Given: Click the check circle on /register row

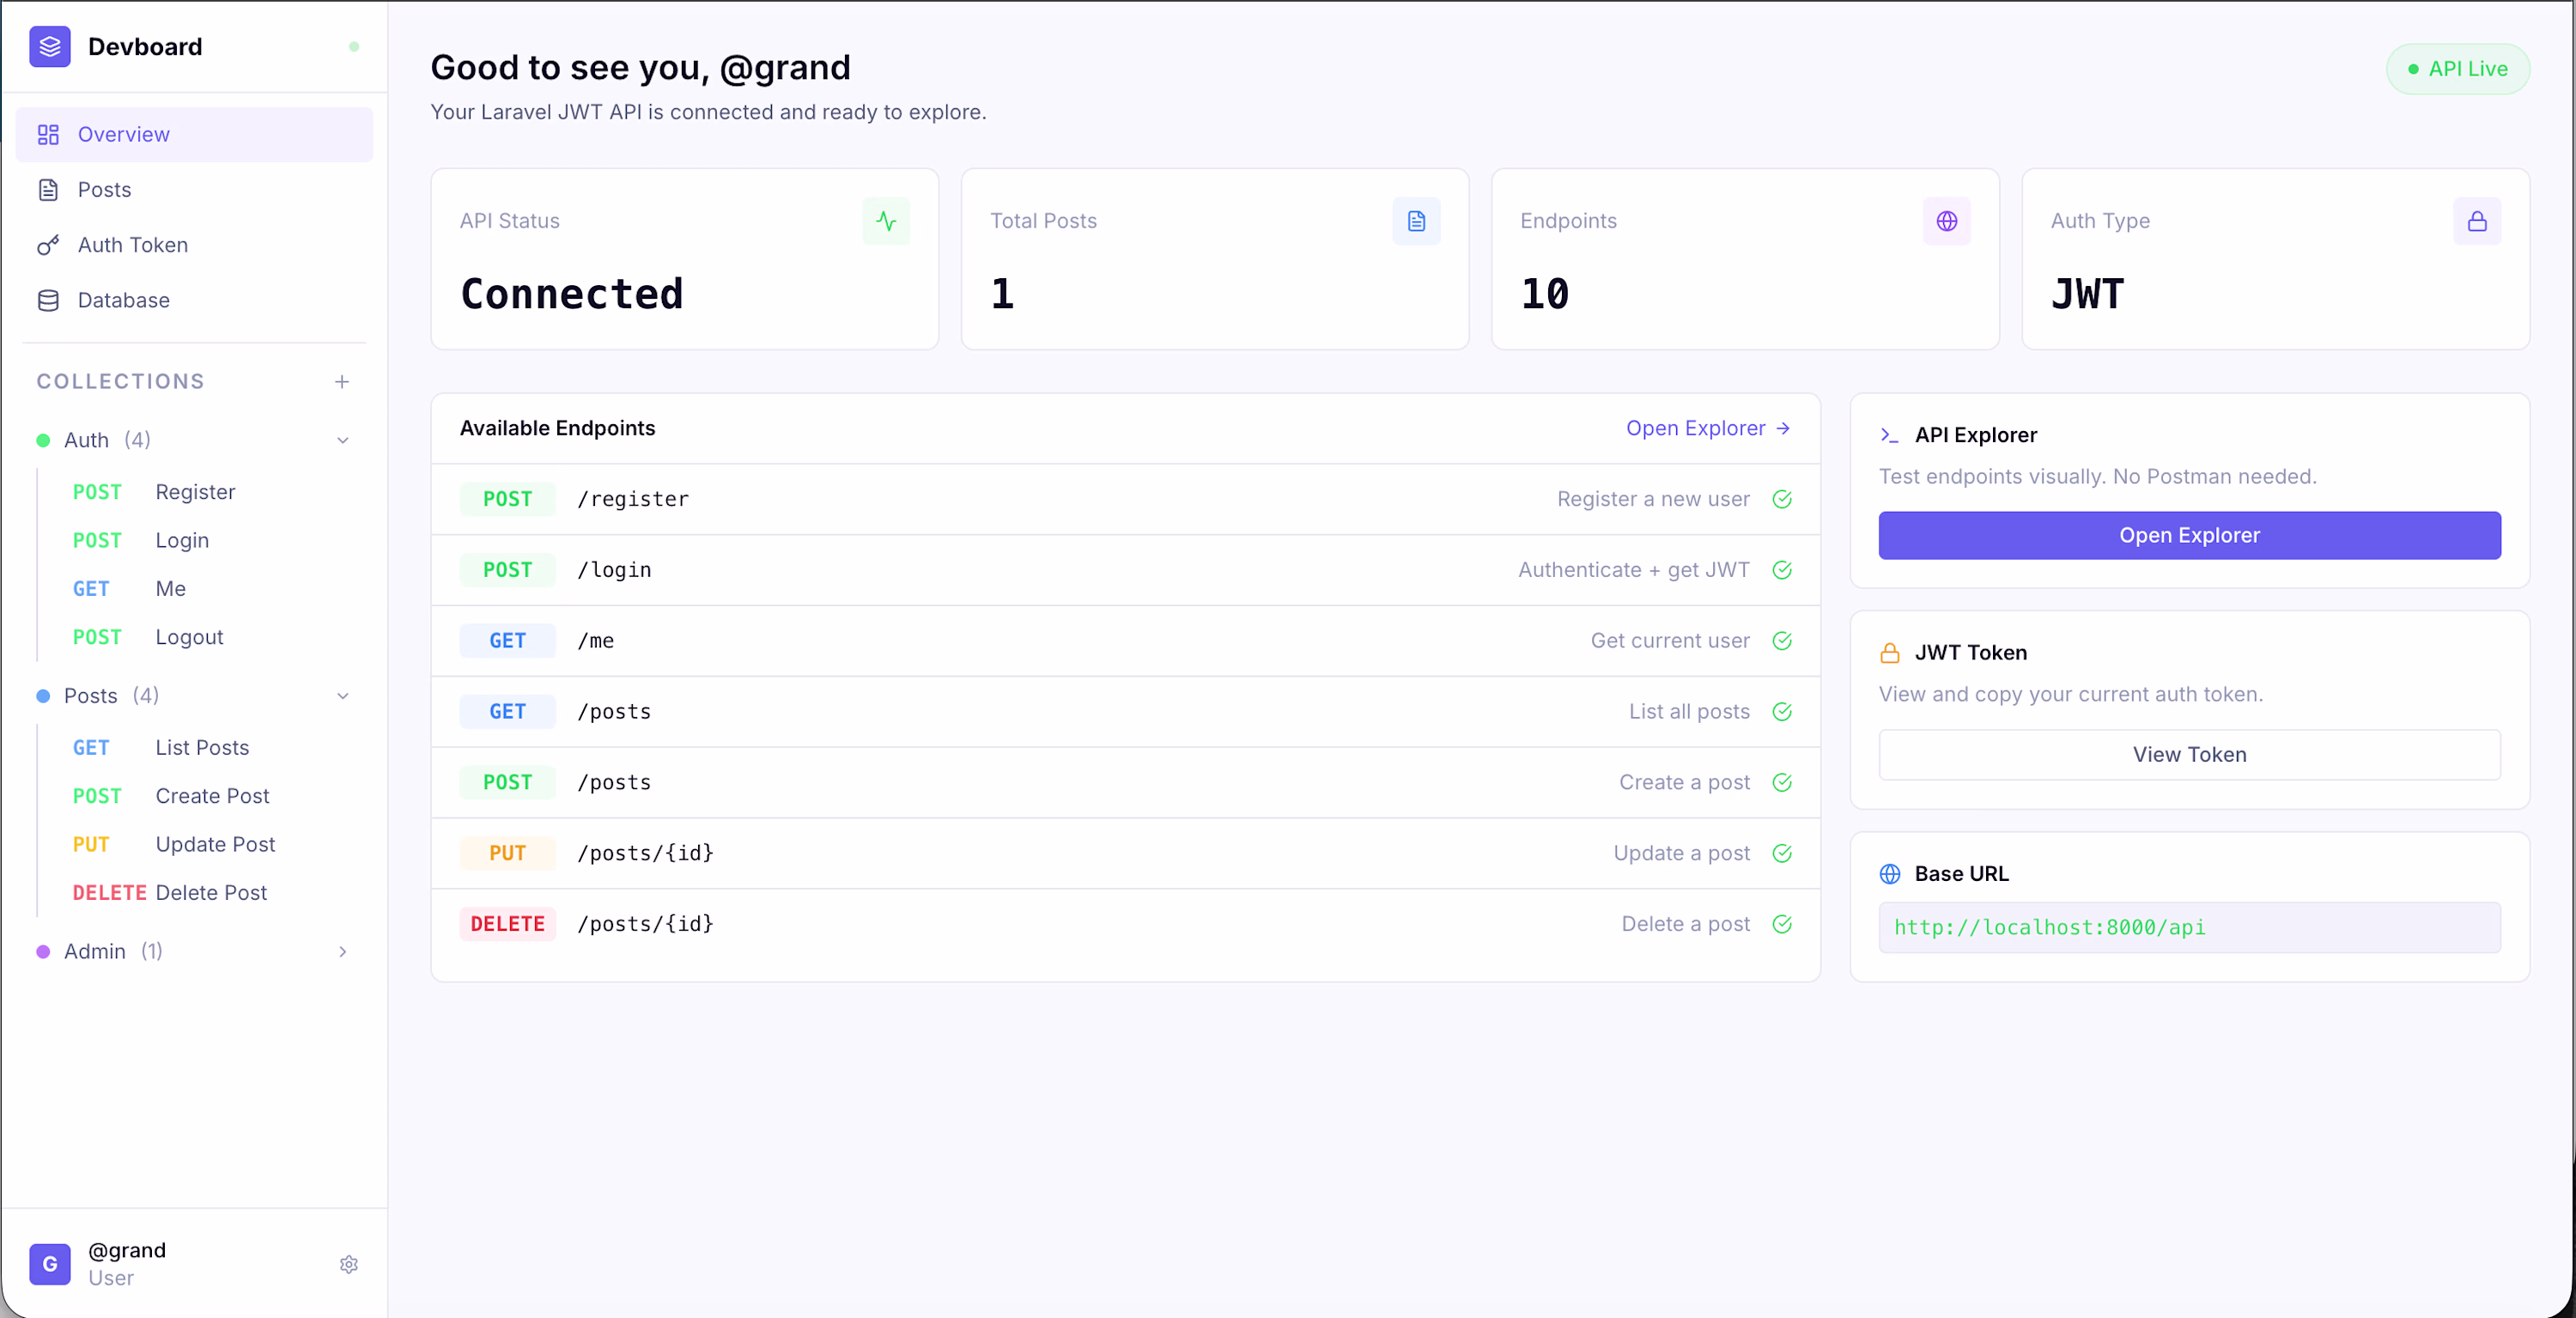Looking at the screenshot, I should [1782, 499].
